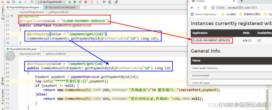Stop the running process with red square
The image size is (272, 110).
(85, 2)
